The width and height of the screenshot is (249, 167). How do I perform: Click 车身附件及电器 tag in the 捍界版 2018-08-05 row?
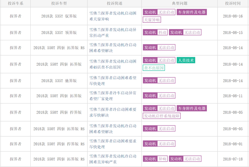coord(192,108)
